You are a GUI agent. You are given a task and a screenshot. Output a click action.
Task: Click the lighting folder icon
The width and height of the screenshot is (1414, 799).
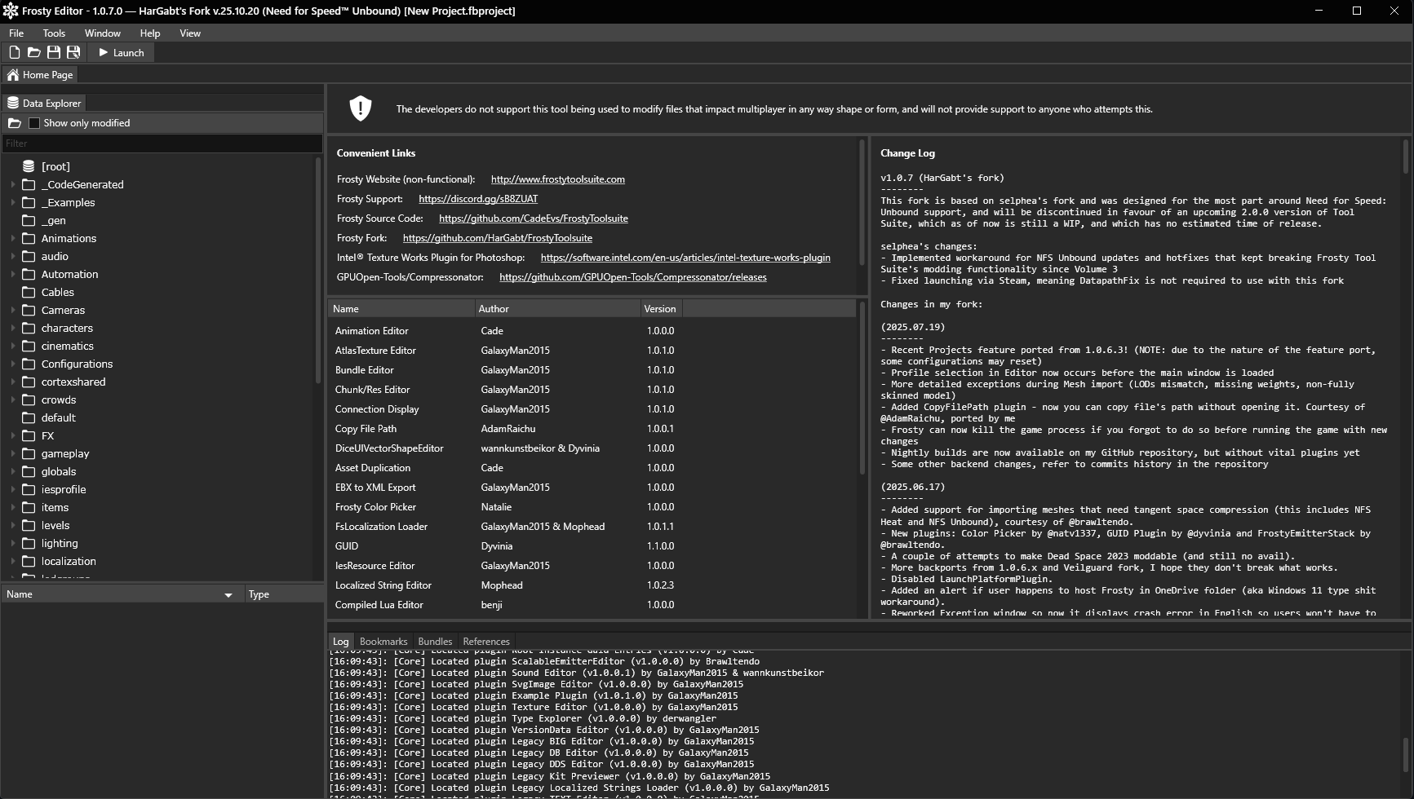(29, 543)
